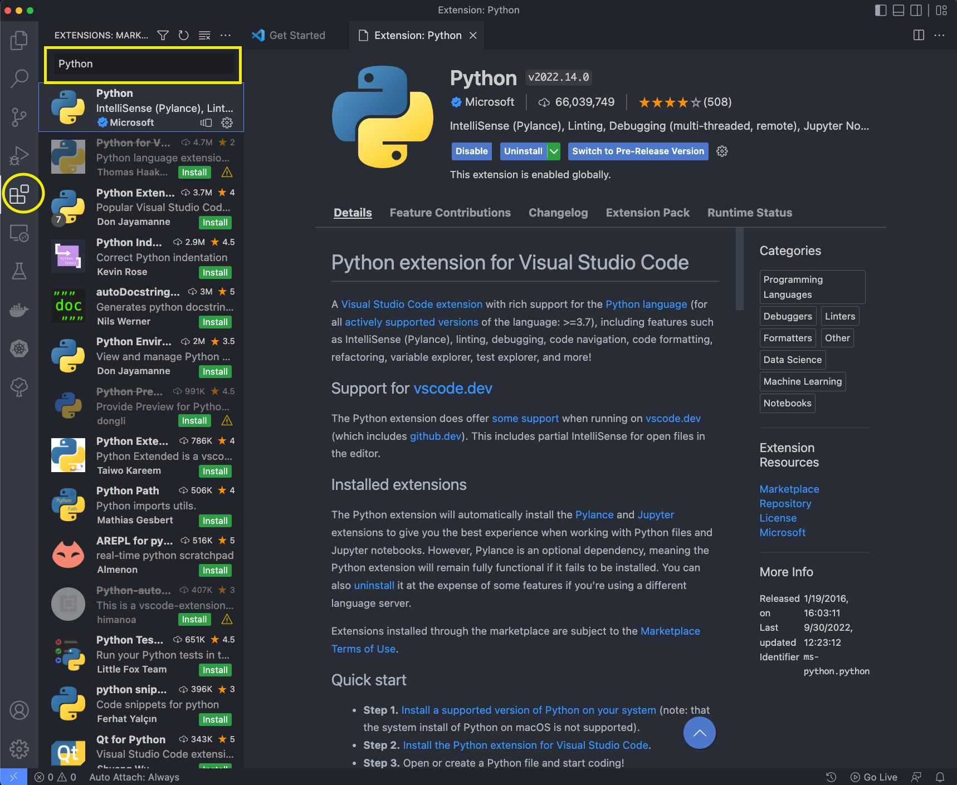
Task: Open the Repository resource link
Action: tap(785, 503)
